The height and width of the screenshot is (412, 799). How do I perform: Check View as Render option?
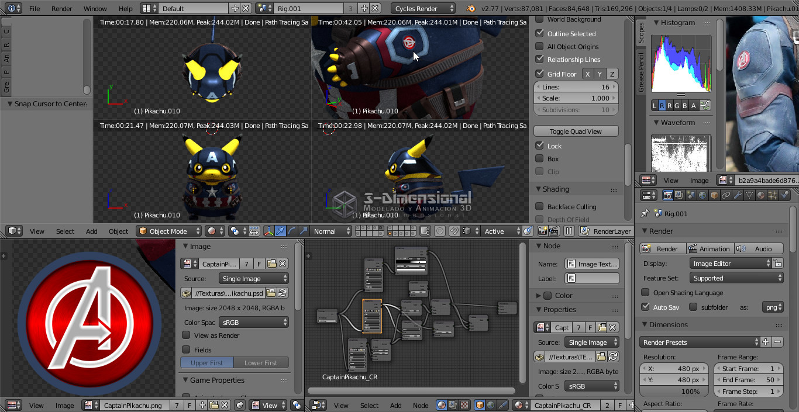[186, 335]
